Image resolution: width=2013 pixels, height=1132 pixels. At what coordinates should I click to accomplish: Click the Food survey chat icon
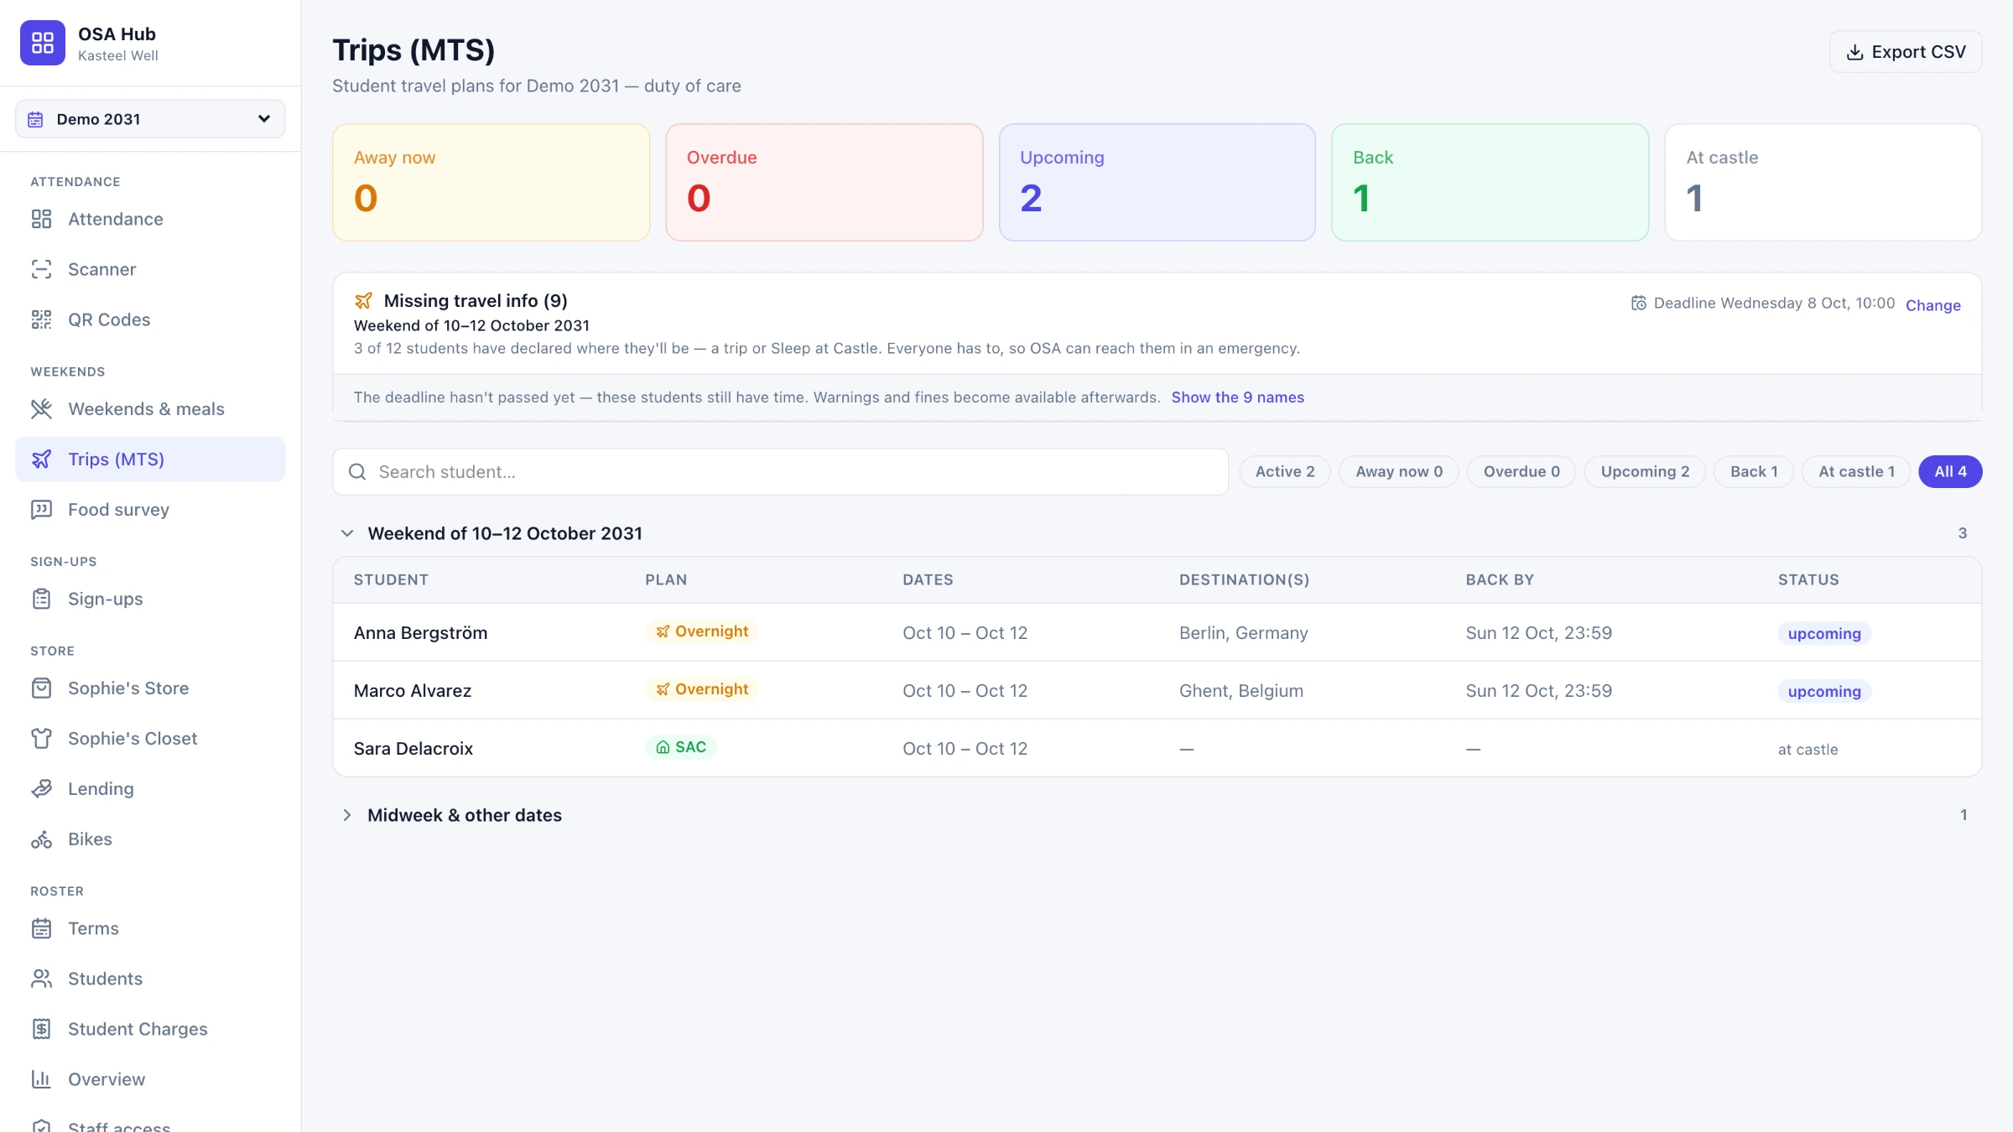(41, 510)
